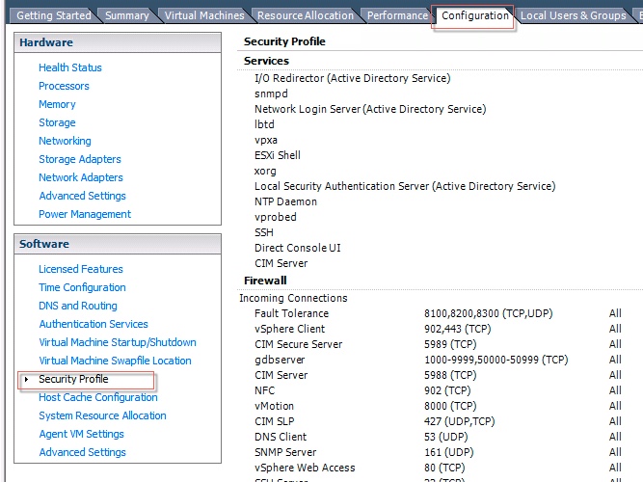Viewport: 643px width, 482px height.
Task: Select the Fault Tolerance firewall entry
Action: (x=291, y=313)
